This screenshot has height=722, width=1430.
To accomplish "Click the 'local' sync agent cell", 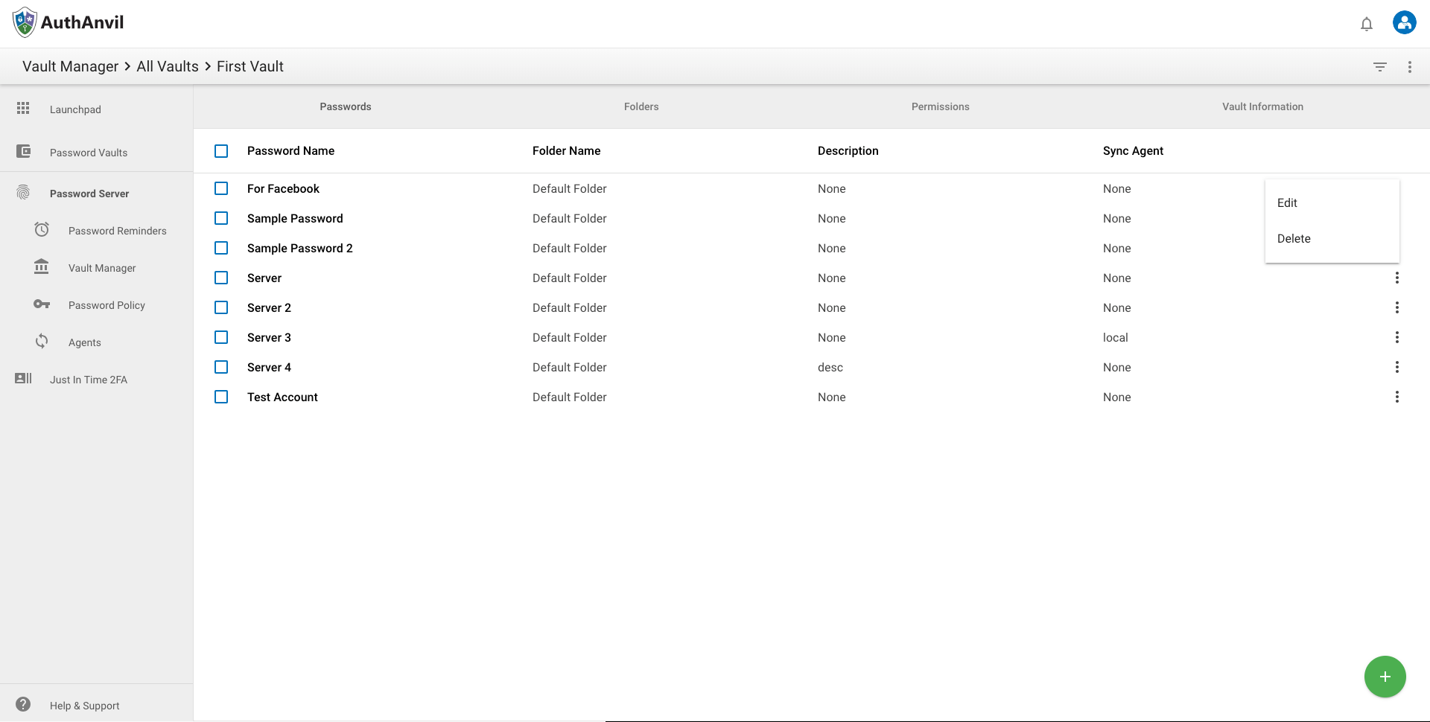I will 1115,337.
